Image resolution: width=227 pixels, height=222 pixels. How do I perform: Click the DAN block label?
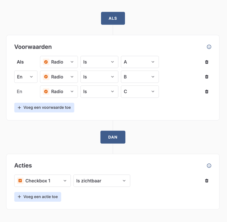click(113, 137)
